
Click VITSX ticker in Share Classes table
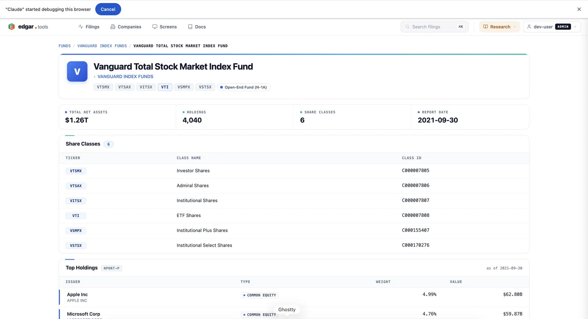(x=76, y=201)
